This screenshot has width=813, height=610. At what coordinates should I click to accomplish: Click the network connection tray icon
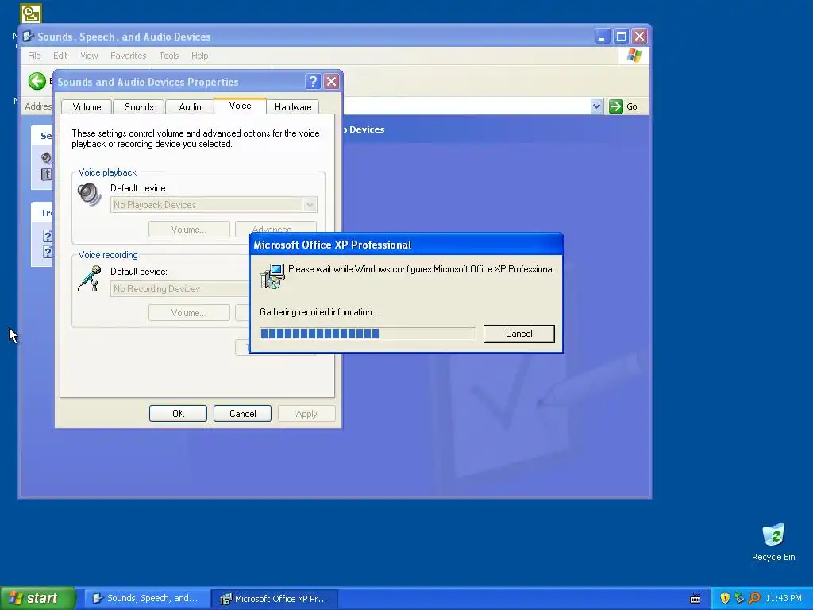[739, 598]
